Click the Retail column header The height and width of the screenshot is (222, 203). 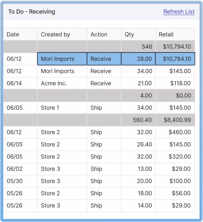point(175,34)
